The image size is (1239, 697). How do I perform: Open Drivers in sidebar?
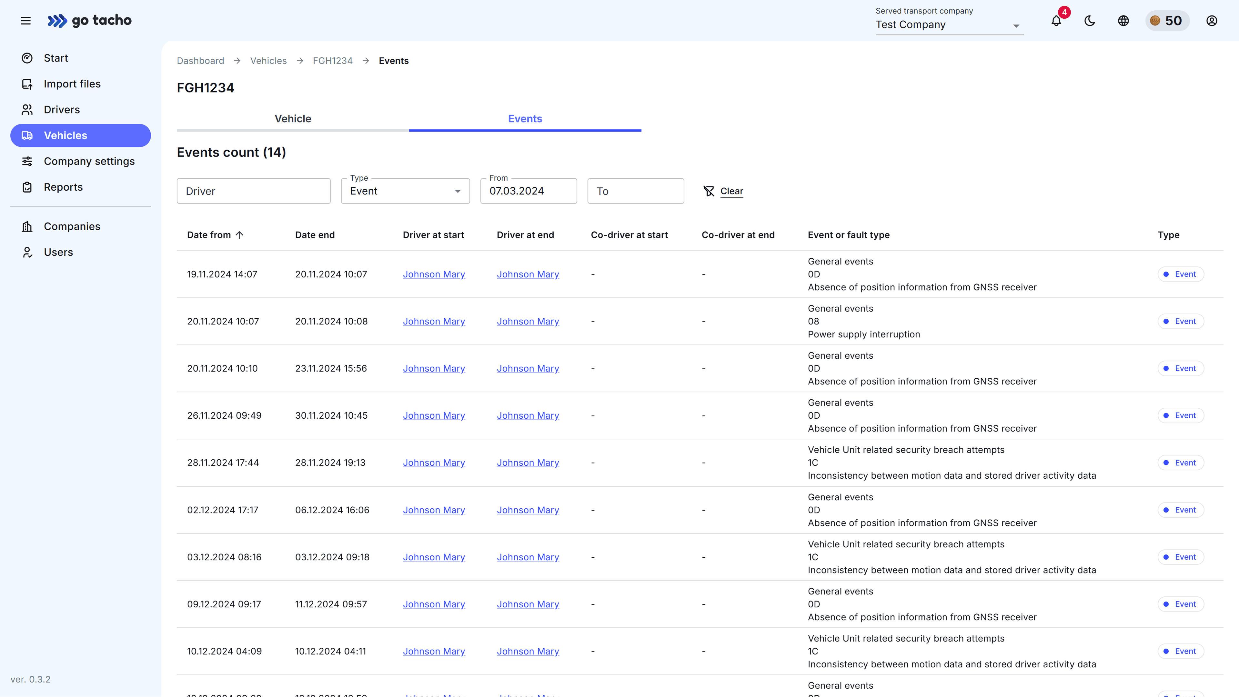[x=80, y=110]
